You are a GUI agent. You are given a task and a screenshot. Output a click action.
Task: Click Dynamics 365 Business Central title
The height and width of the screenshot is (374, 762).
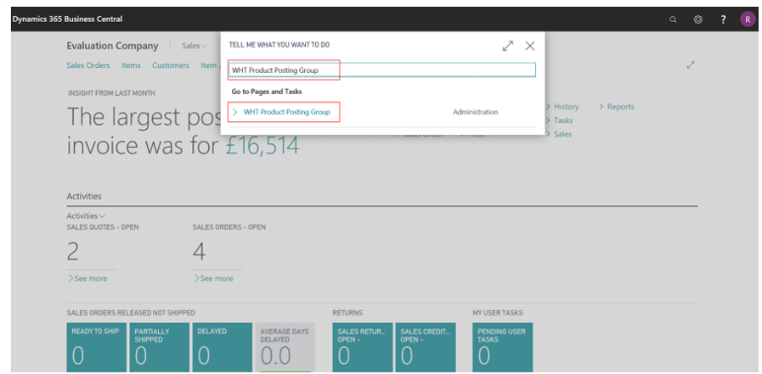[x=68, y=19]
